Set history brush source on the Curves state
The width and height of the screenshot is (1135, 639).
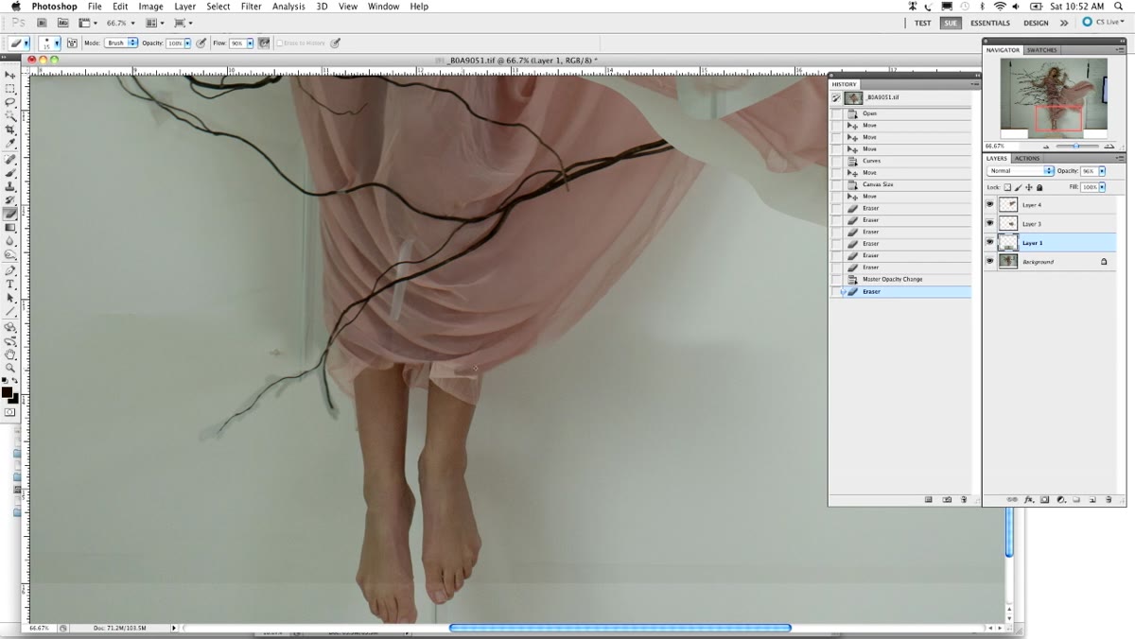(836, 161)
